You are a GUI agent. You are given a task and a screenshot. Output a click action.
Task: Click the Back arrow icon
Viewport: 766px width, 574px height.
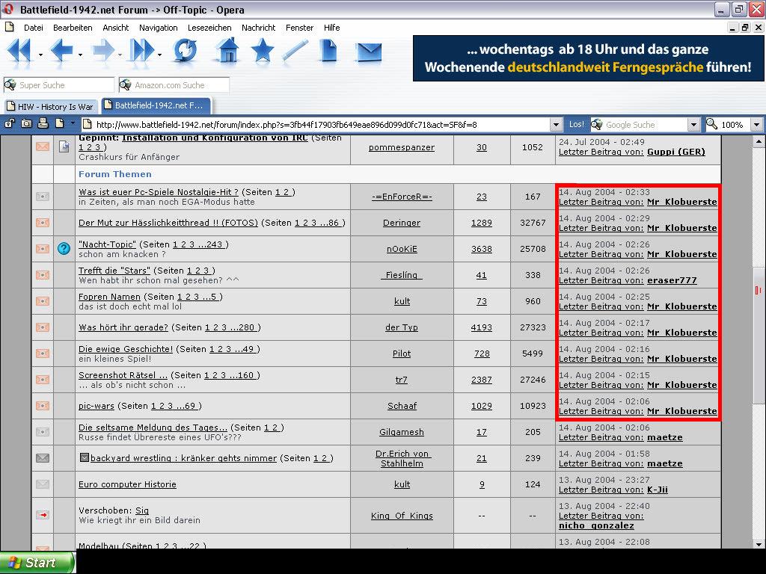click(61, 51)
